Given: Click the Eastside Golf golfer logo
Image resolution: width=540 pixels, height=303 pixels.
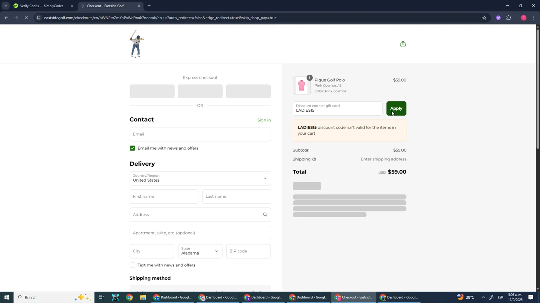Looking at the screenshot, I should [x=136, y=44].
